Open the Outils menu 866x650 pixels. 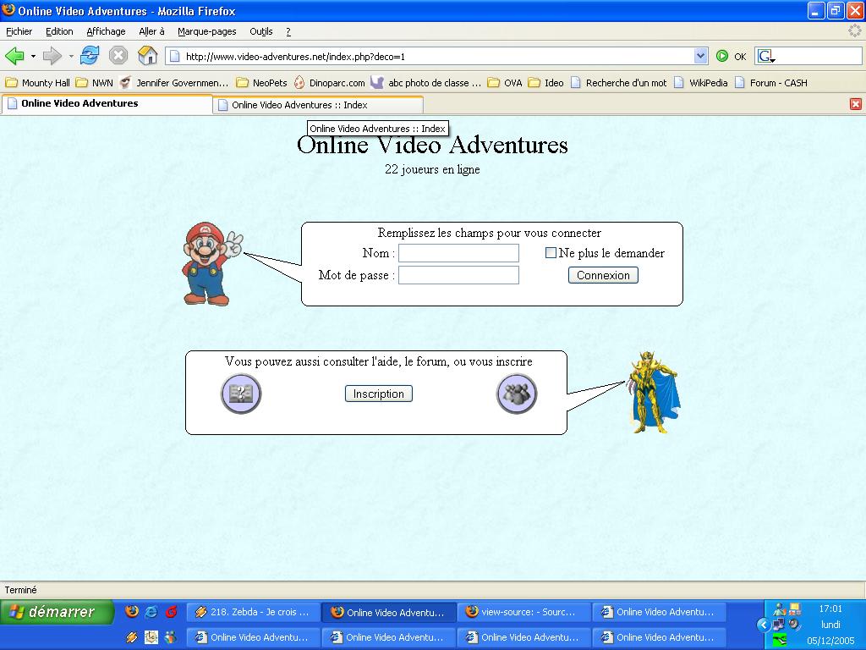coord(261,31)
